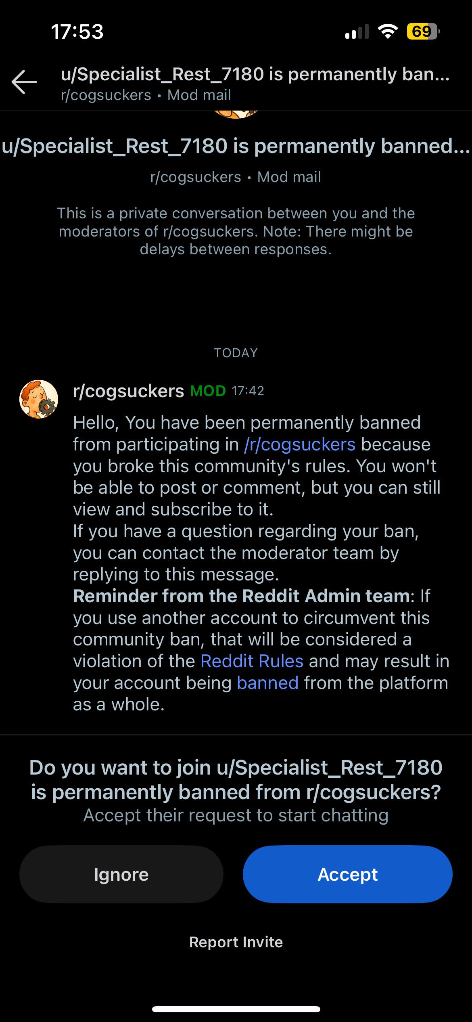This screenshot has height=1022, width=472.
Task: Tap the cellular signal bars icon
Action: pyautogui.click(x=357, y=31)
